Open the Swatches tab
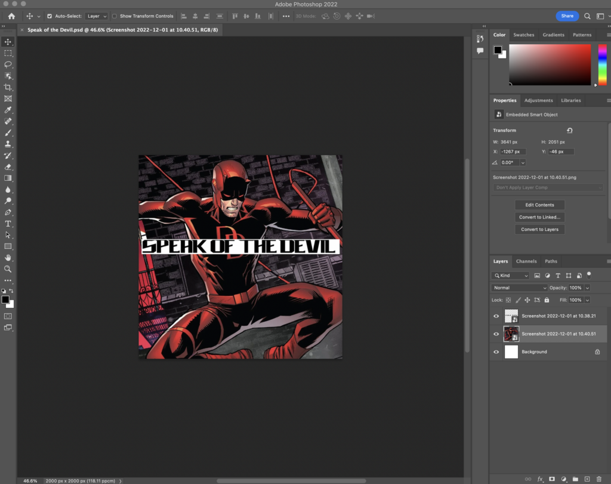The image size is (611, 484). [524, 35]
